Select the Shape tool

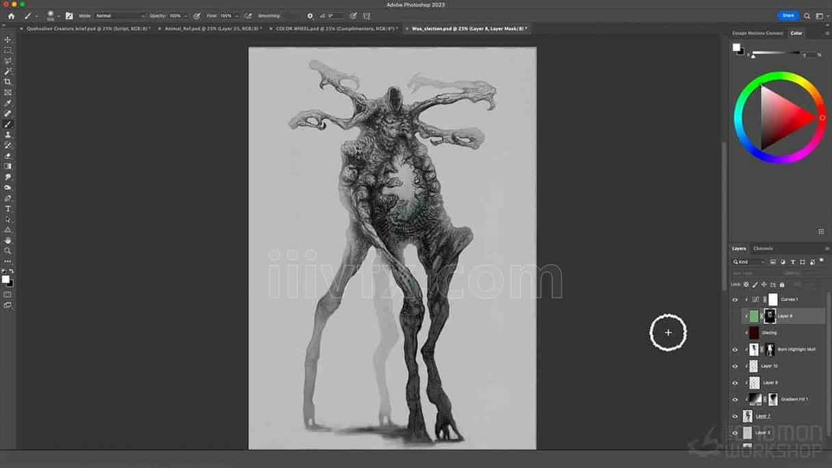(x=8, y=230)
